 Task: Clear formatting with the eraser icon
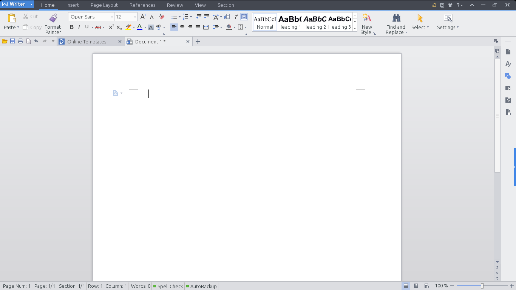point(162,17)
